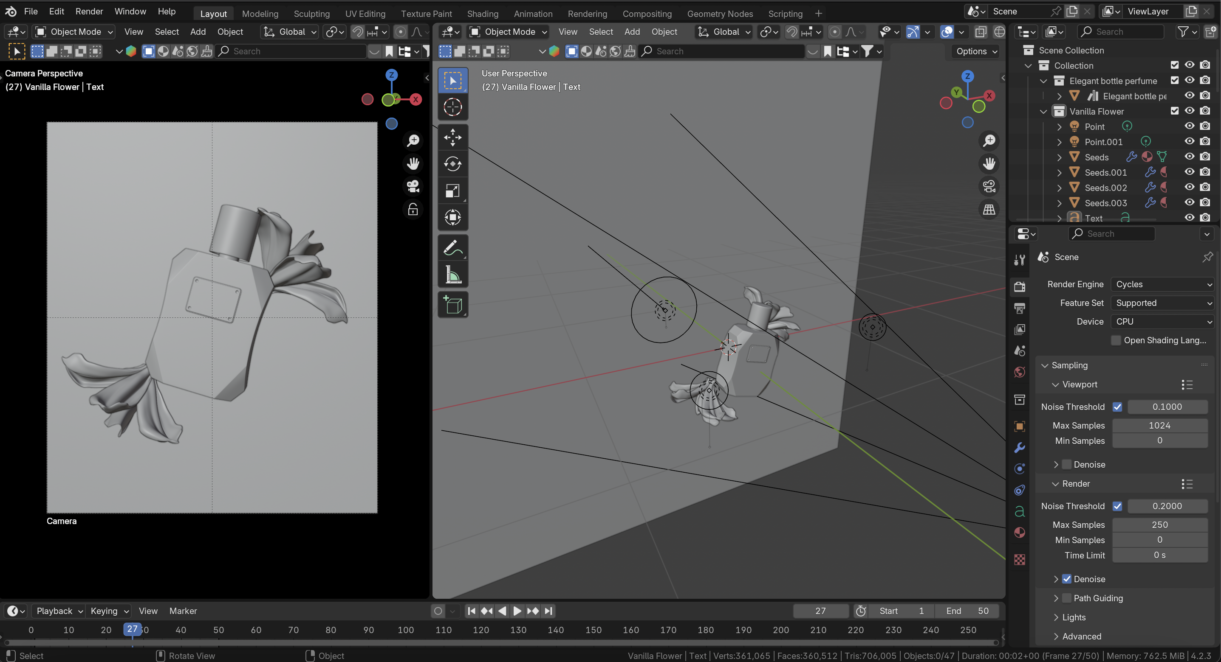Select the Move tool in the viewport toolbar

452,137
